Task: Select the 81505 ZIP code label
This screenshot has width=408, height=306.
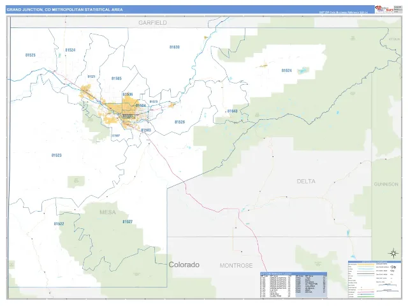Action: [x=116, y=78]
